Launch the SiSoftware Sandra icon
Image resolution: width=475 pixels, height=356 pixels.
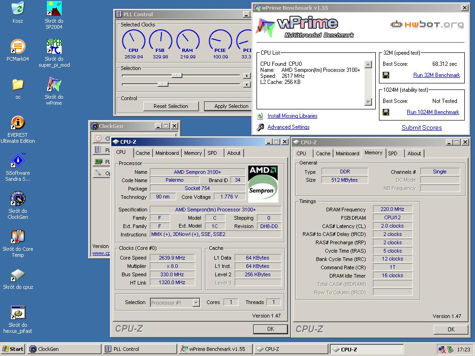(x=18, y=160)
